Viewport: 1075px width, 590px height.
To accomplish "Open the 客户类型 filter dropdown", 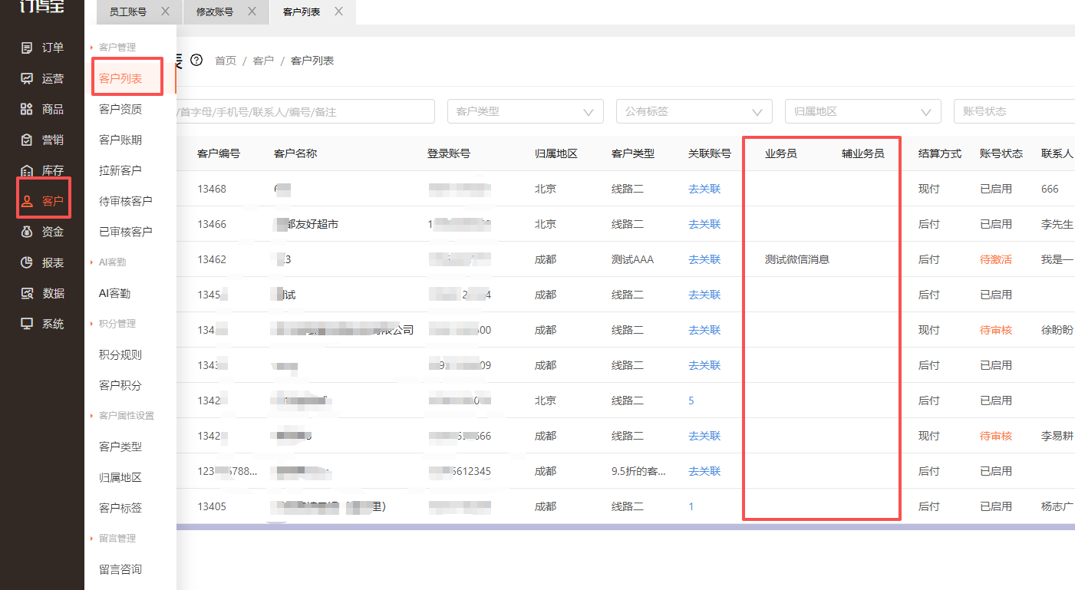I will 526,111.
